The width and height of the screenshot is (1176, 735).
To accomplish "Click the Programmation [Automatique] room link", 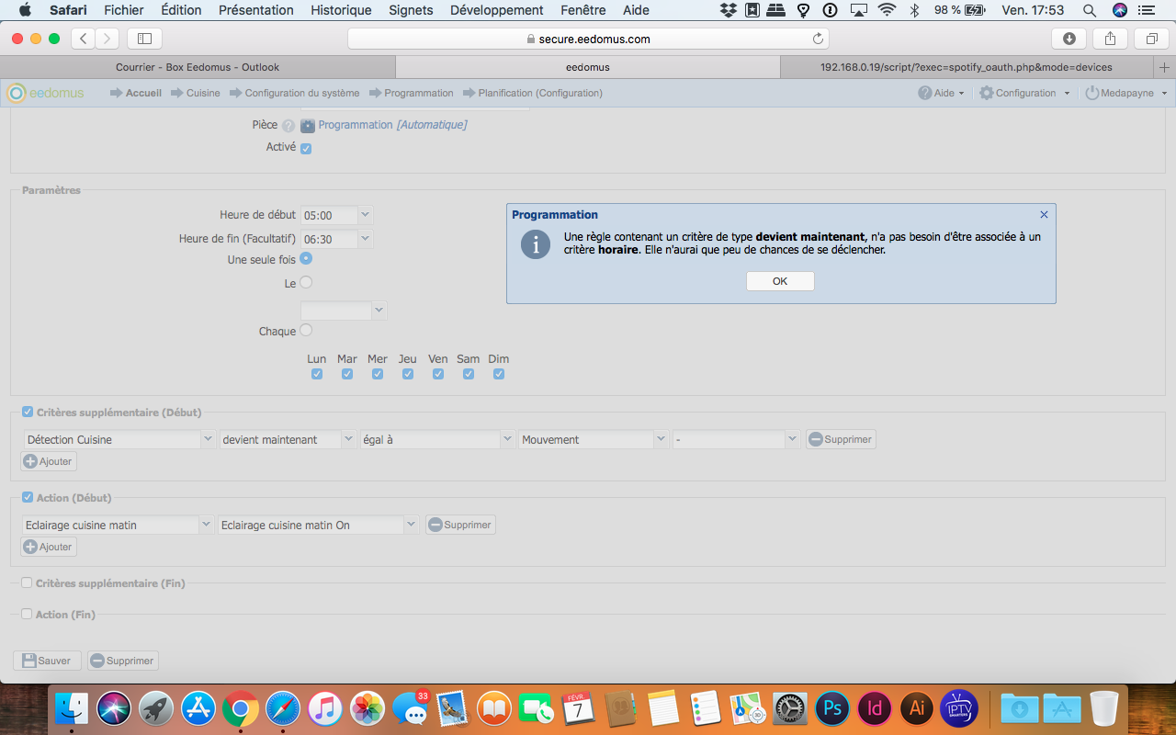I will 392,125.
